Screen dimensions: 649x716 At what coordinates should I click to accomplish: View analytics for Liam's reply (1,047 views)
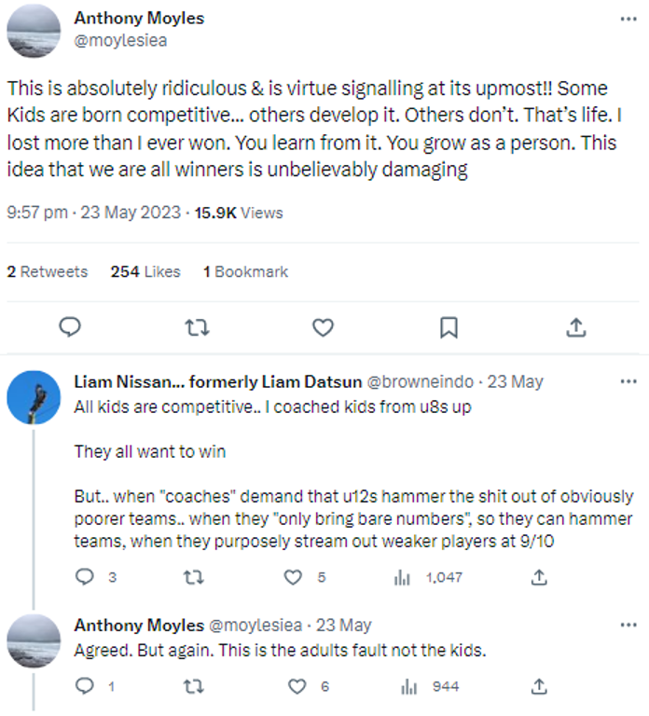pos(403,577)
